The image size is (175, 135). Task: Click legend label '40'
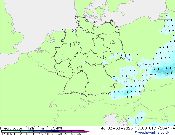click(x=73, y=134)
